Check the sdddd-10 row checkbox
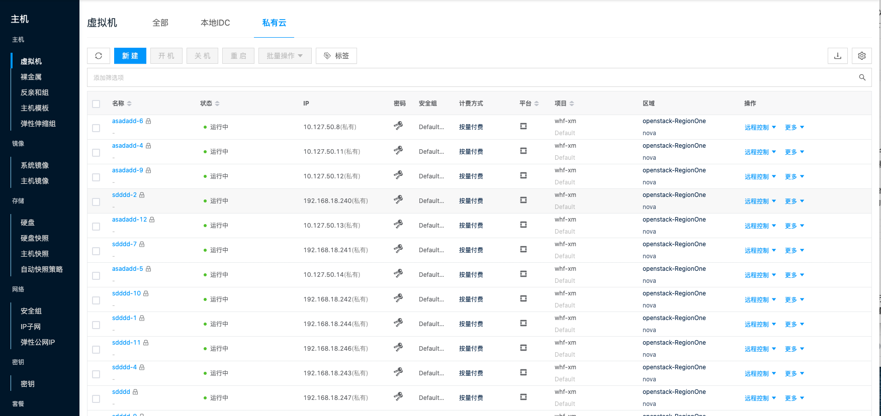Viewport: 881px width, 416px height. pyautogui.click(x=96, y=300)
